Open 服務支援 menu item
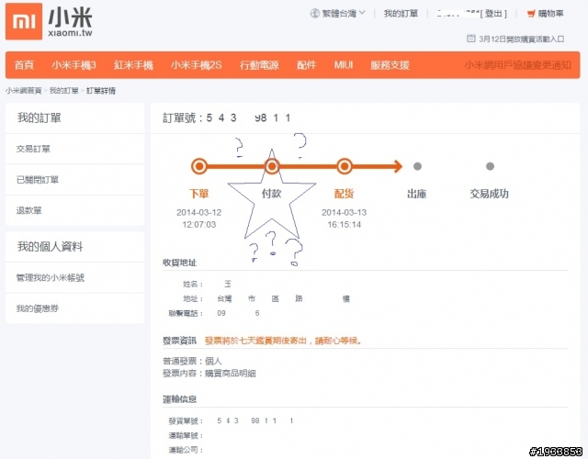 click(390, 65)
